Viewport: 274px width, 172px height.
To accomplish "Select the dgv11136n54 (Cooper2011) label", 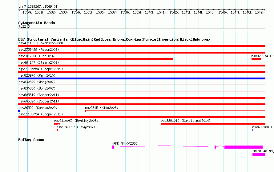I will tap(41, 114).
